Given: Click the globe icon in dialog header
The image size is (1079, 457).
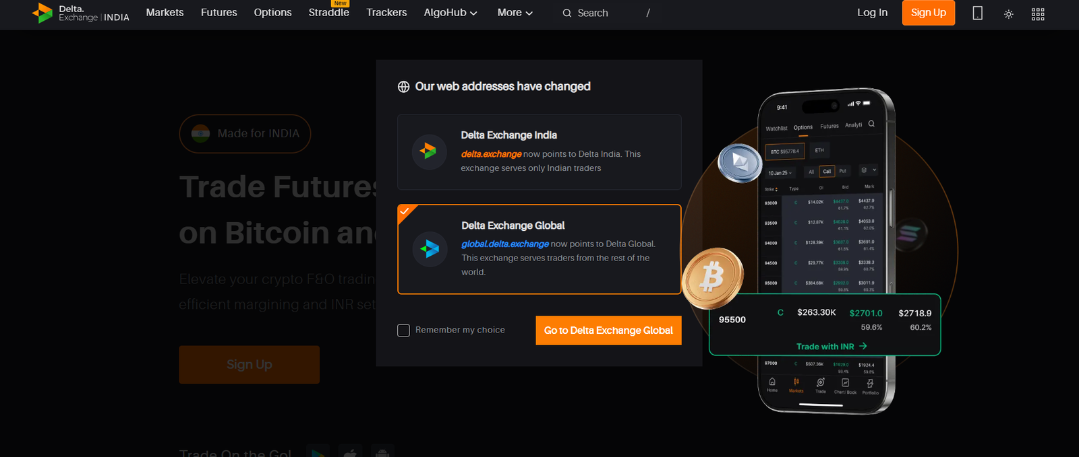Looking at the screenshot, I should (403, 87).
